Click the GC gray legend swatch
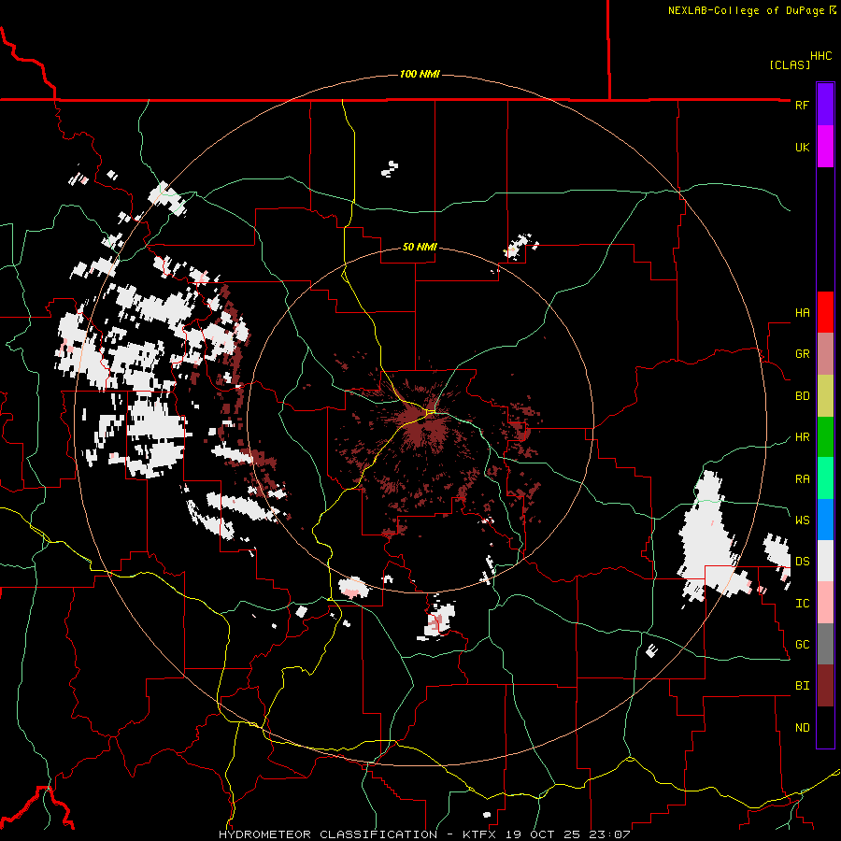The width and height of the screenshot is (841, 841). (825, 644)
